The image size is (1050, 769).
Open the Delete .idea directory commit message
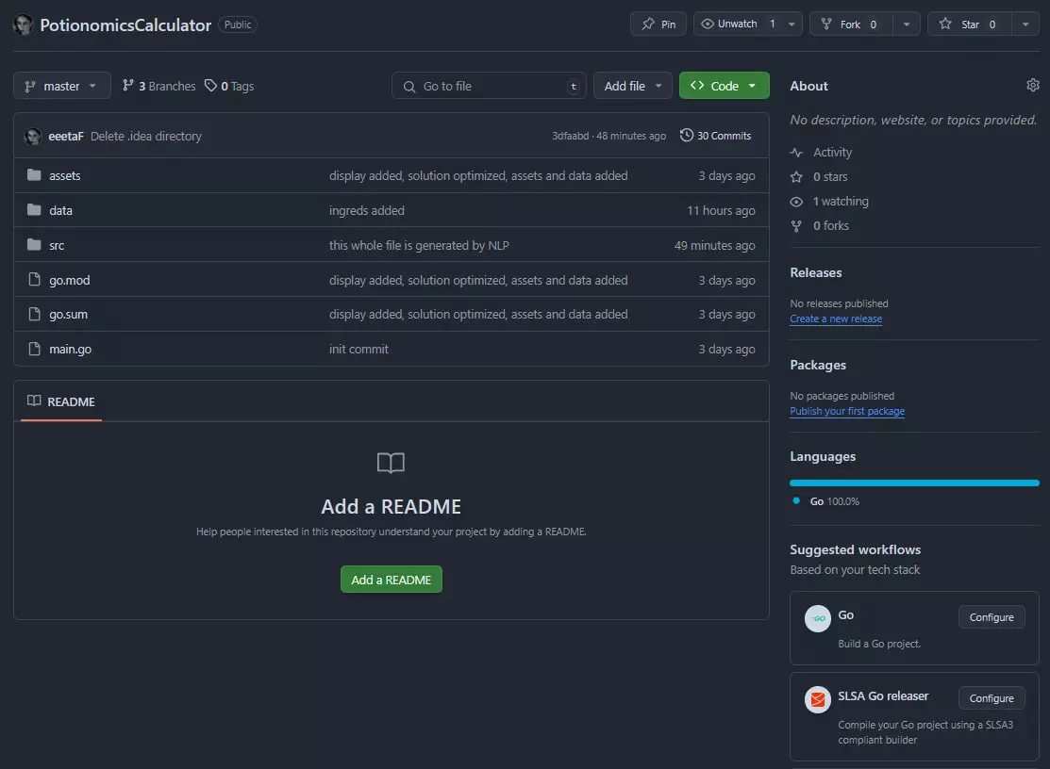click(x=146, y=136)
